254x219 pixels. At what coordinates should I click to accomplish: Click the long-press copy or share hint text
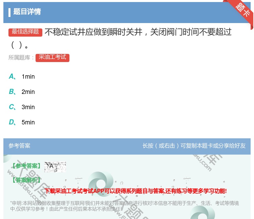click(x=194, y=146)
